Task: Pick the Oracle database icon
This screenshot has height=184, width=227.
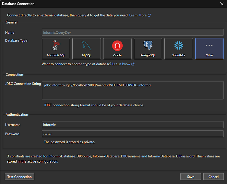Action: point(117,49)
